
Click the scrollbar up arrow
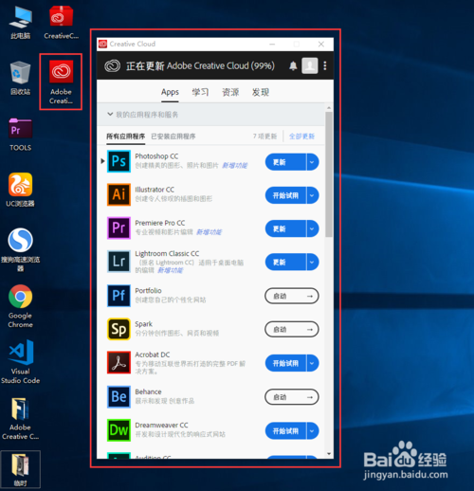click(x=329, y=108)
